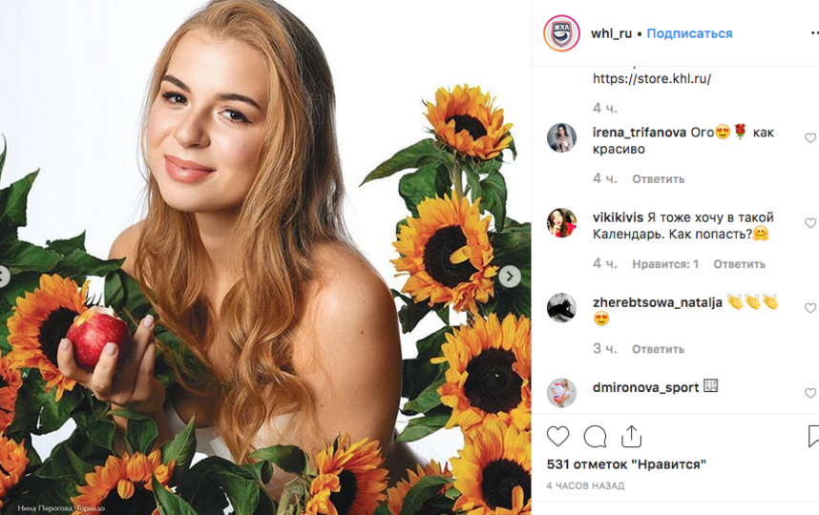
Task: Like zherebtsowa_natalja's comment
Action: [x=810, y=308]
